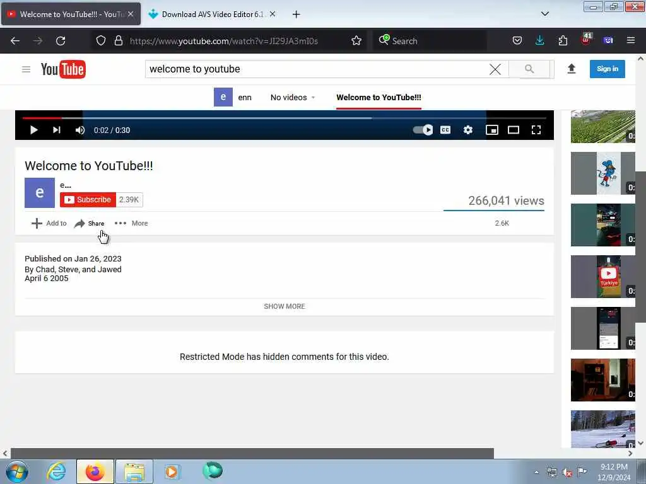The width and height of the screenshot is (646, 484).
Task: Go back with the browser back arrow
Action: coord(15,41)
